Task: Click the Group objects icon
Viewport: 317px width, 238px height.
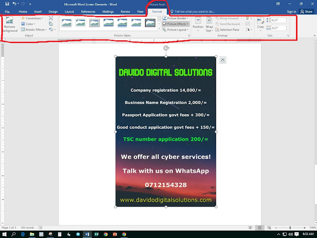Action: (x=249, y=24)
